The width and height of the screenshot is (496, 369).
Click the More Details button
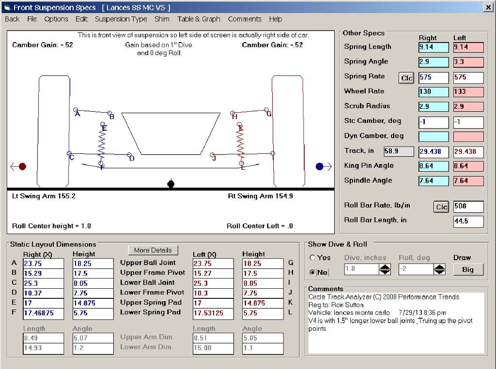pyautogui.click(x=153, y=250)
